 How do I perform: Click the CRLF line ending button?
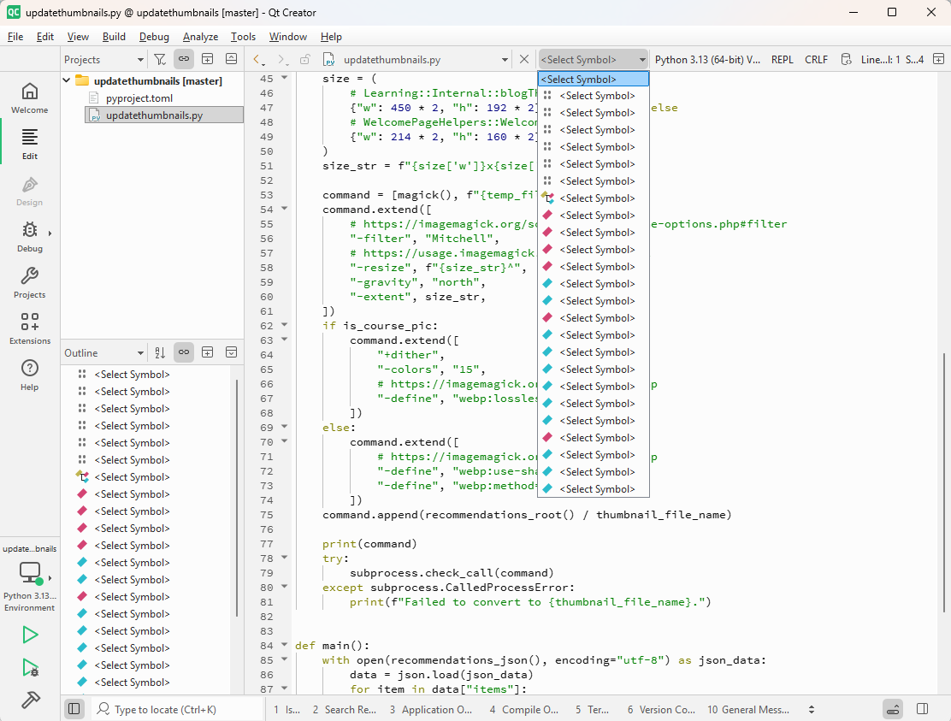click(x=816, y=60)
